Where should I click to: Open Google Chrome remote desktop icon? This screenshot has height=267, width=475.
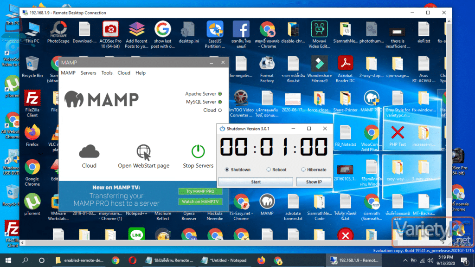pyautogui.click(x=32, y=172)
